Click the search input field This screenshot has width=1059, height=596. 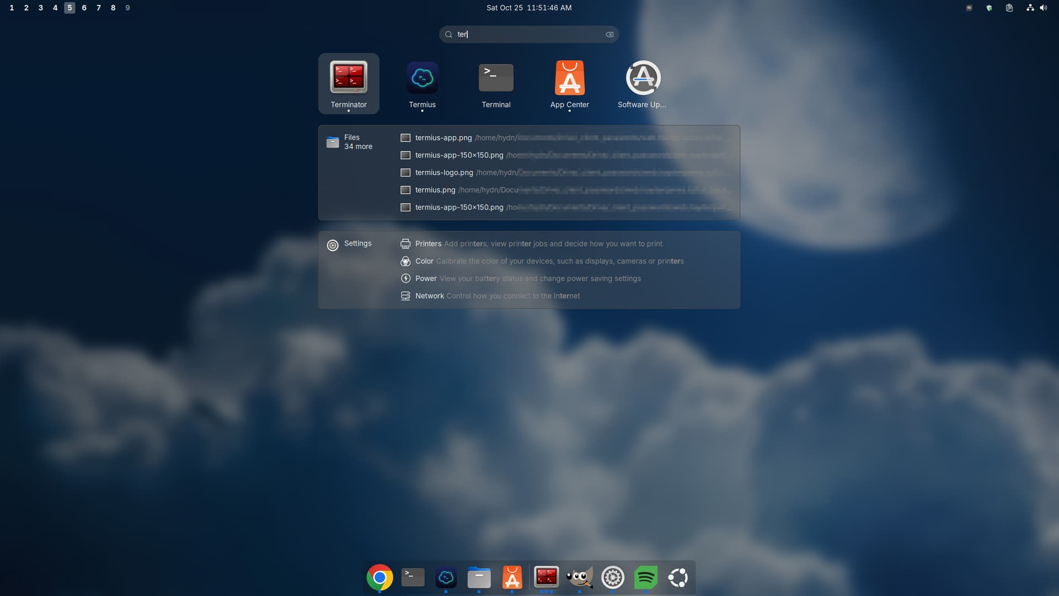tap(528, 34)
